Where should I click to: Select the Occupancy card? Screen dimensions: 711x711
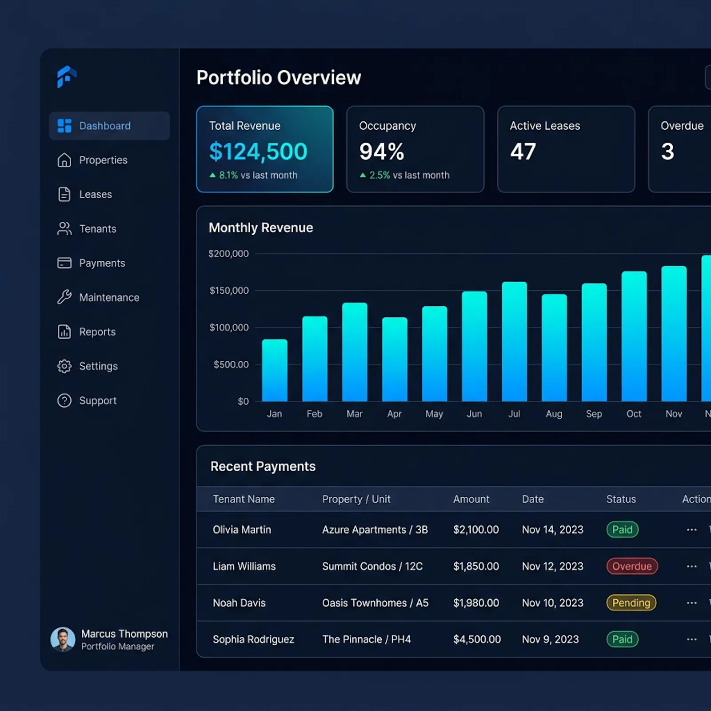pos(415,149)
